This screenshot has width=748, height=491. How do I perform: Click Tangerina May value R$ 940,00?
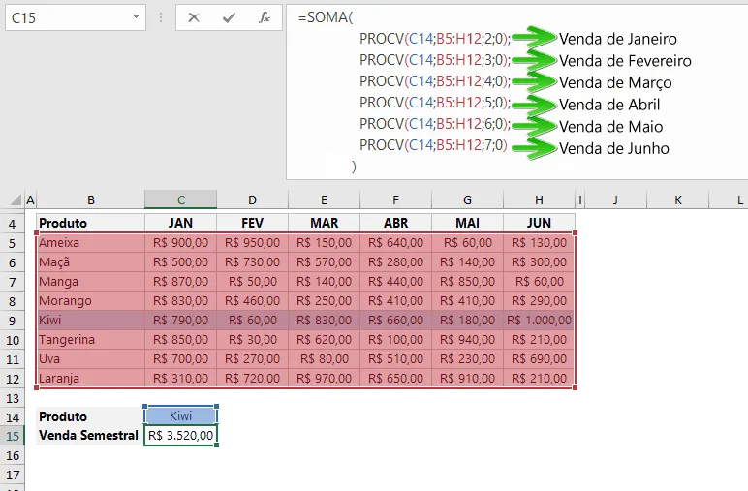point(467,340)
